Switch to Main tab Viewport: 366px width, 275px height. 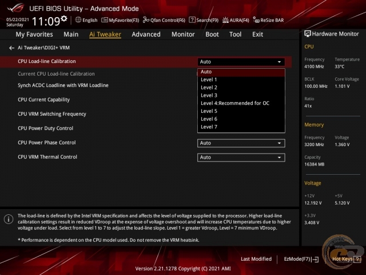click(71, 34)
